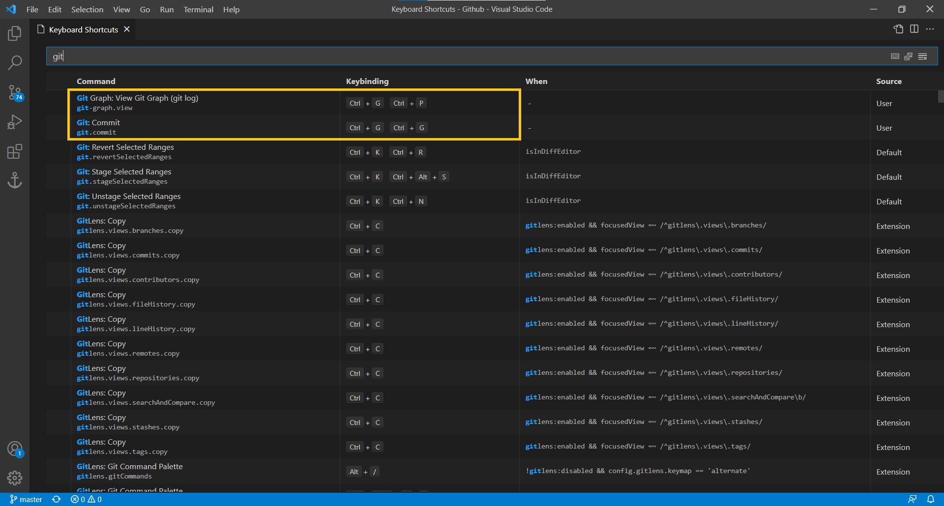Click the Alt+/ keybinding cell
Screen dimensions: 944x506
tap(363, 472)
